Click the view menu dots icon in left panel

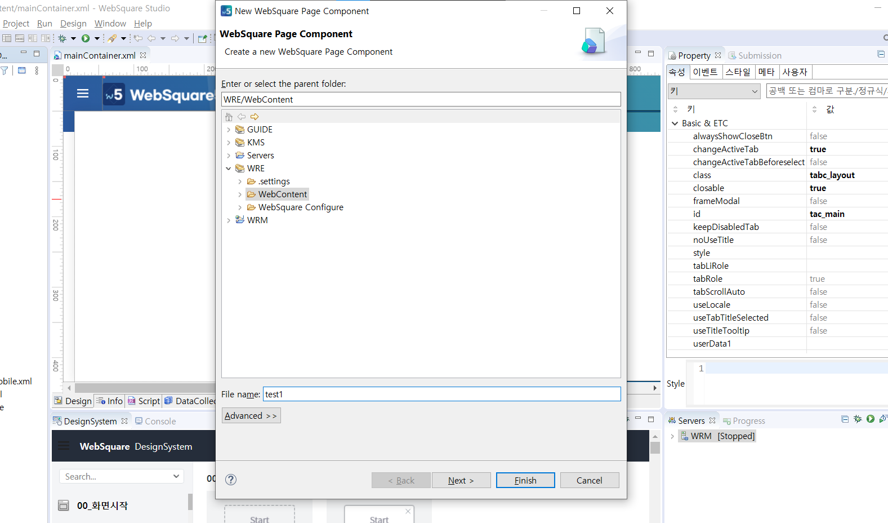[37, 70]
